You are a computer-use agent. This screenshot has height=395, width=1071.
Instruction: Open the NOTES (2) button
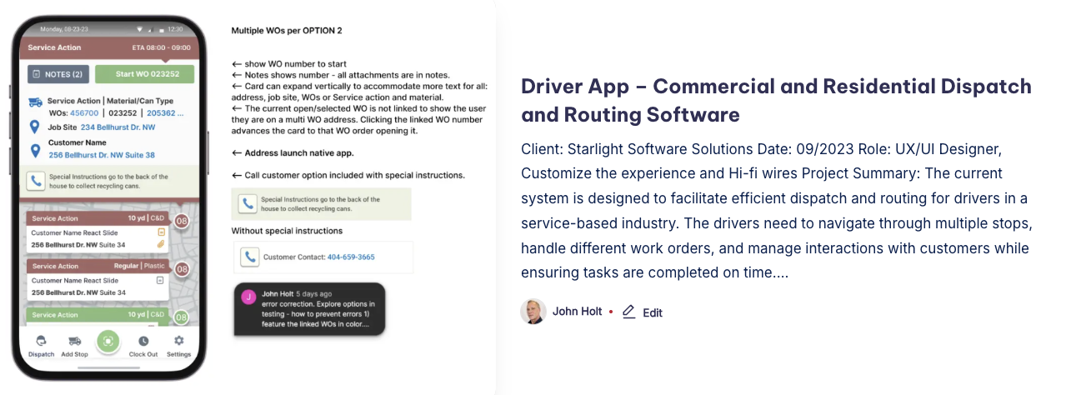pyautogui.click(x=58, y=74)
